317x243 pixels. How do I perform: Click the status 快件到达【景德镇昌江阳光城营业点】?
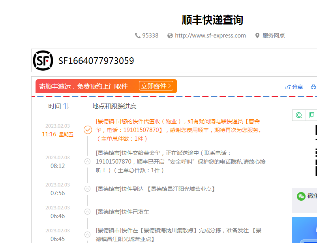pyautogui.click(x=156, y=189)
